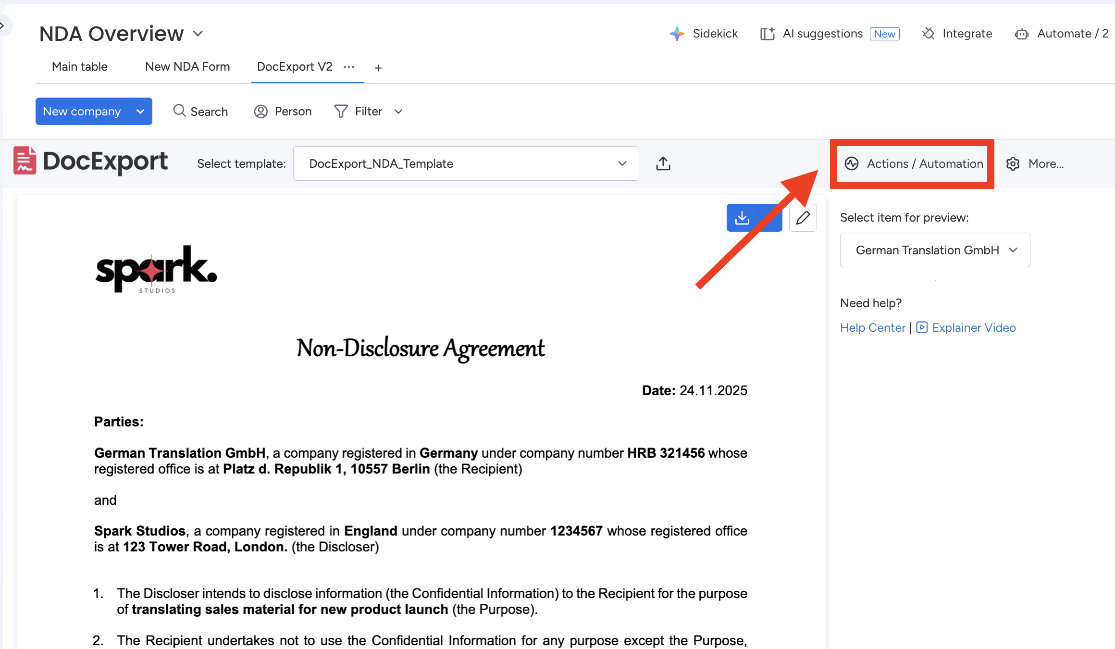Image resolution: width=1115 pixels, height=649 pixels.
Task: Open the More settings gear
Action: (1013, 164)
